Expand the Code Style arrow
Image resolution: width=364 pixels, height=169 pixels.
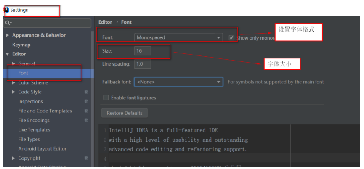13,92
